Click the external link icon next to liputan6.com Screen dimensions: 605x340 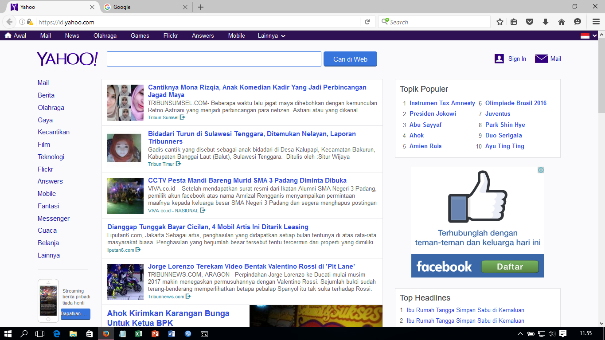pos(138,250)
